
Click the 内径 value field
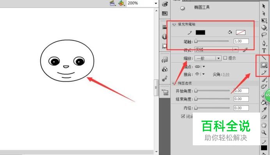pyautogui.click(x=241, y=108)
